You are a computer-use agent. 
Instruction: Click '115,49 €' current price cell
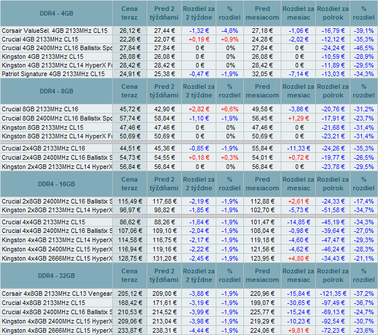pos(129,201)
